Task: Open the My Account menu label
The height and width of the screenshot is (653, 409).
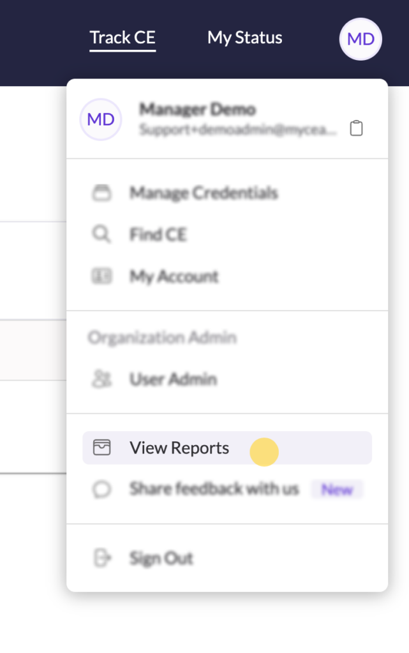Action: coord(174,276)
